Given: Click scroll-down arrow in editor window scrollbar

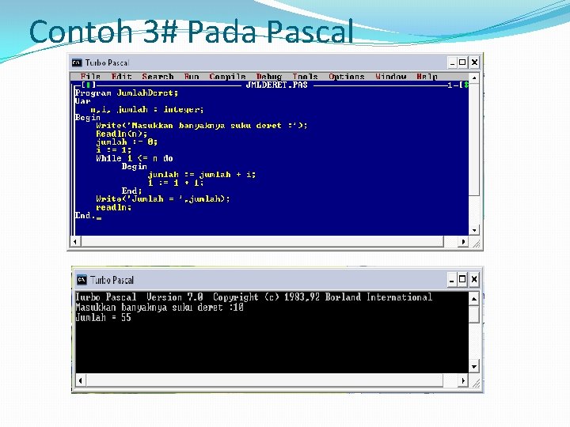Looking at the screenshot, I should click(474, 230).
